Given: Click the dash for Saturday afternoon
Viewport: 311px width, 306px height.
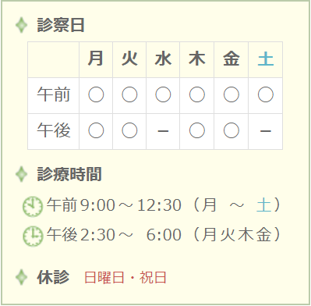Looking at the screenshot, I should pos(266,131).
